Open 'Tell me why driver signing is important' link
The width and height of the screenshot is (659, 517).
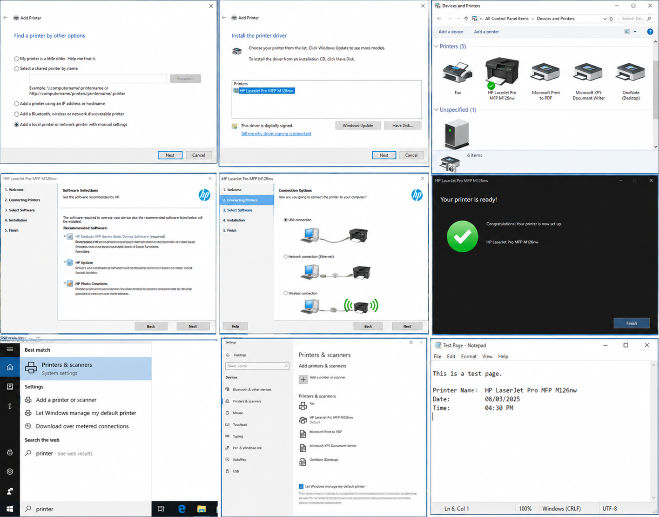click(276, 134)
